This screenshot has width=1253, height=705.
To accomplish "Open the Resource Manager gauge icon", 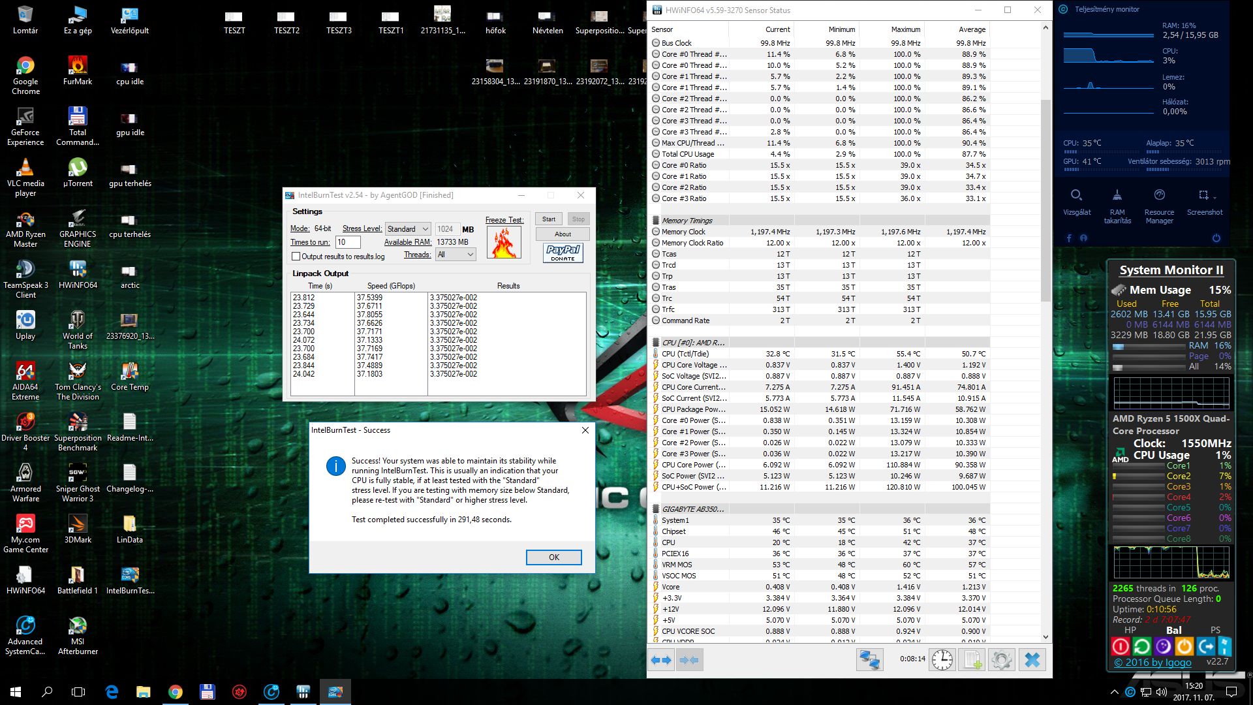I will pos(1159,195).
